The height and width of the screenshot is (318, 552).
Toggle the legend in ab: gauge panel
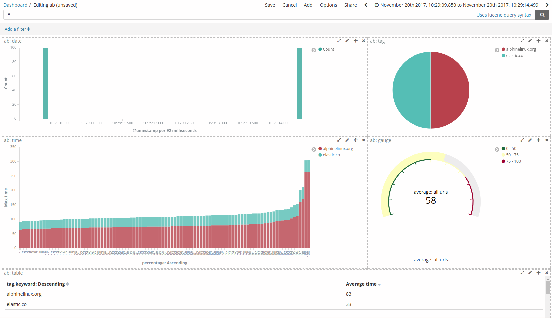[x=497, y=149]
